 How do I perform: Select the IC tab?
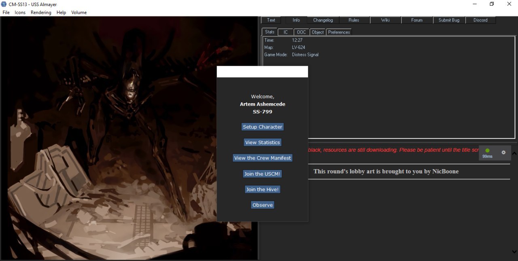tap(286, 32)
